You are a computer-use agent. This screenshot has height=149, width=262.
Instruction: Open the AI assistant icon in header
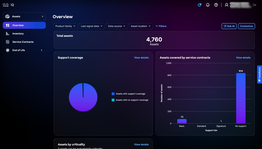pyautogui.click(x=200, y=5)
